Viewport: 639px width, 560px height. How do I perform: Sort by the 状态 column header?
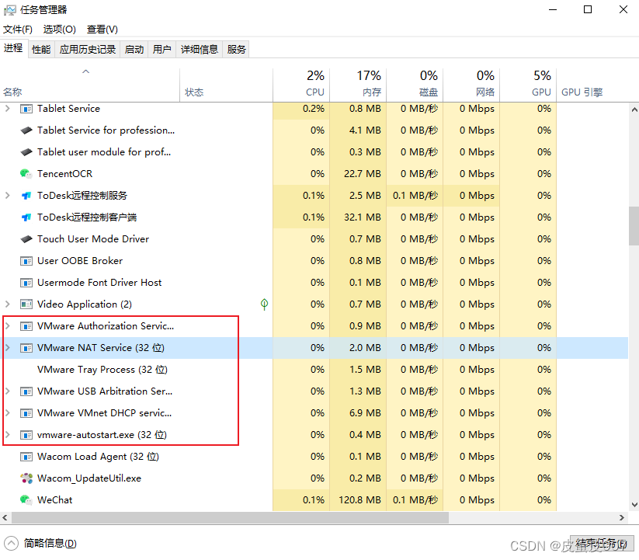(226, 85)
